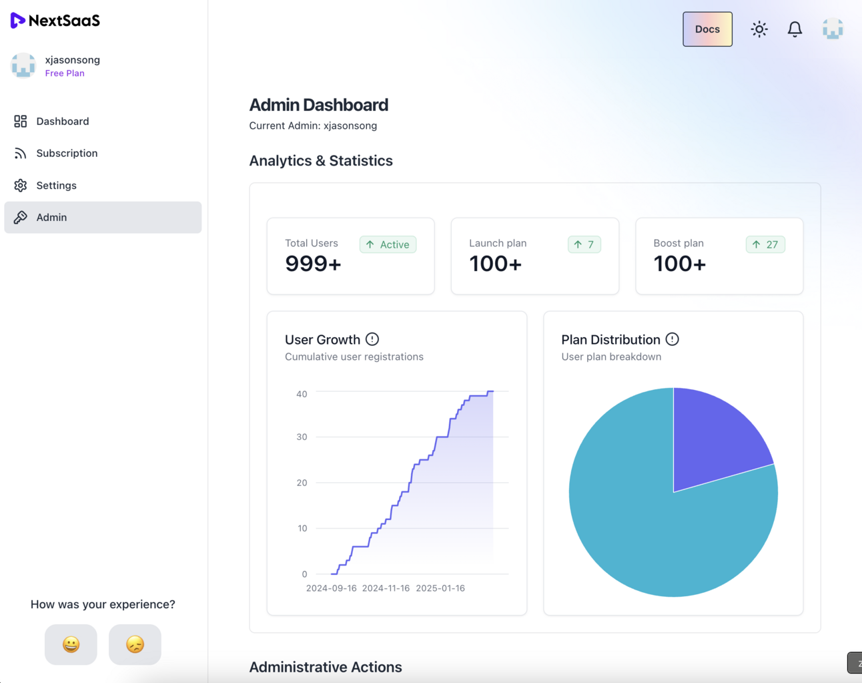862x683 pixels.
Task: Select Admin in the sidebar navigation
Action: [51, 217]
